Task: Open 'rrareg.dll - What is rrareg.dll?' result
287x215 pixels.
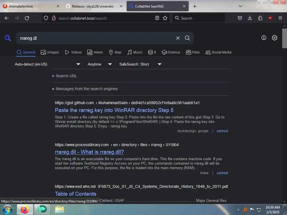Action: (x=89, y=152)
